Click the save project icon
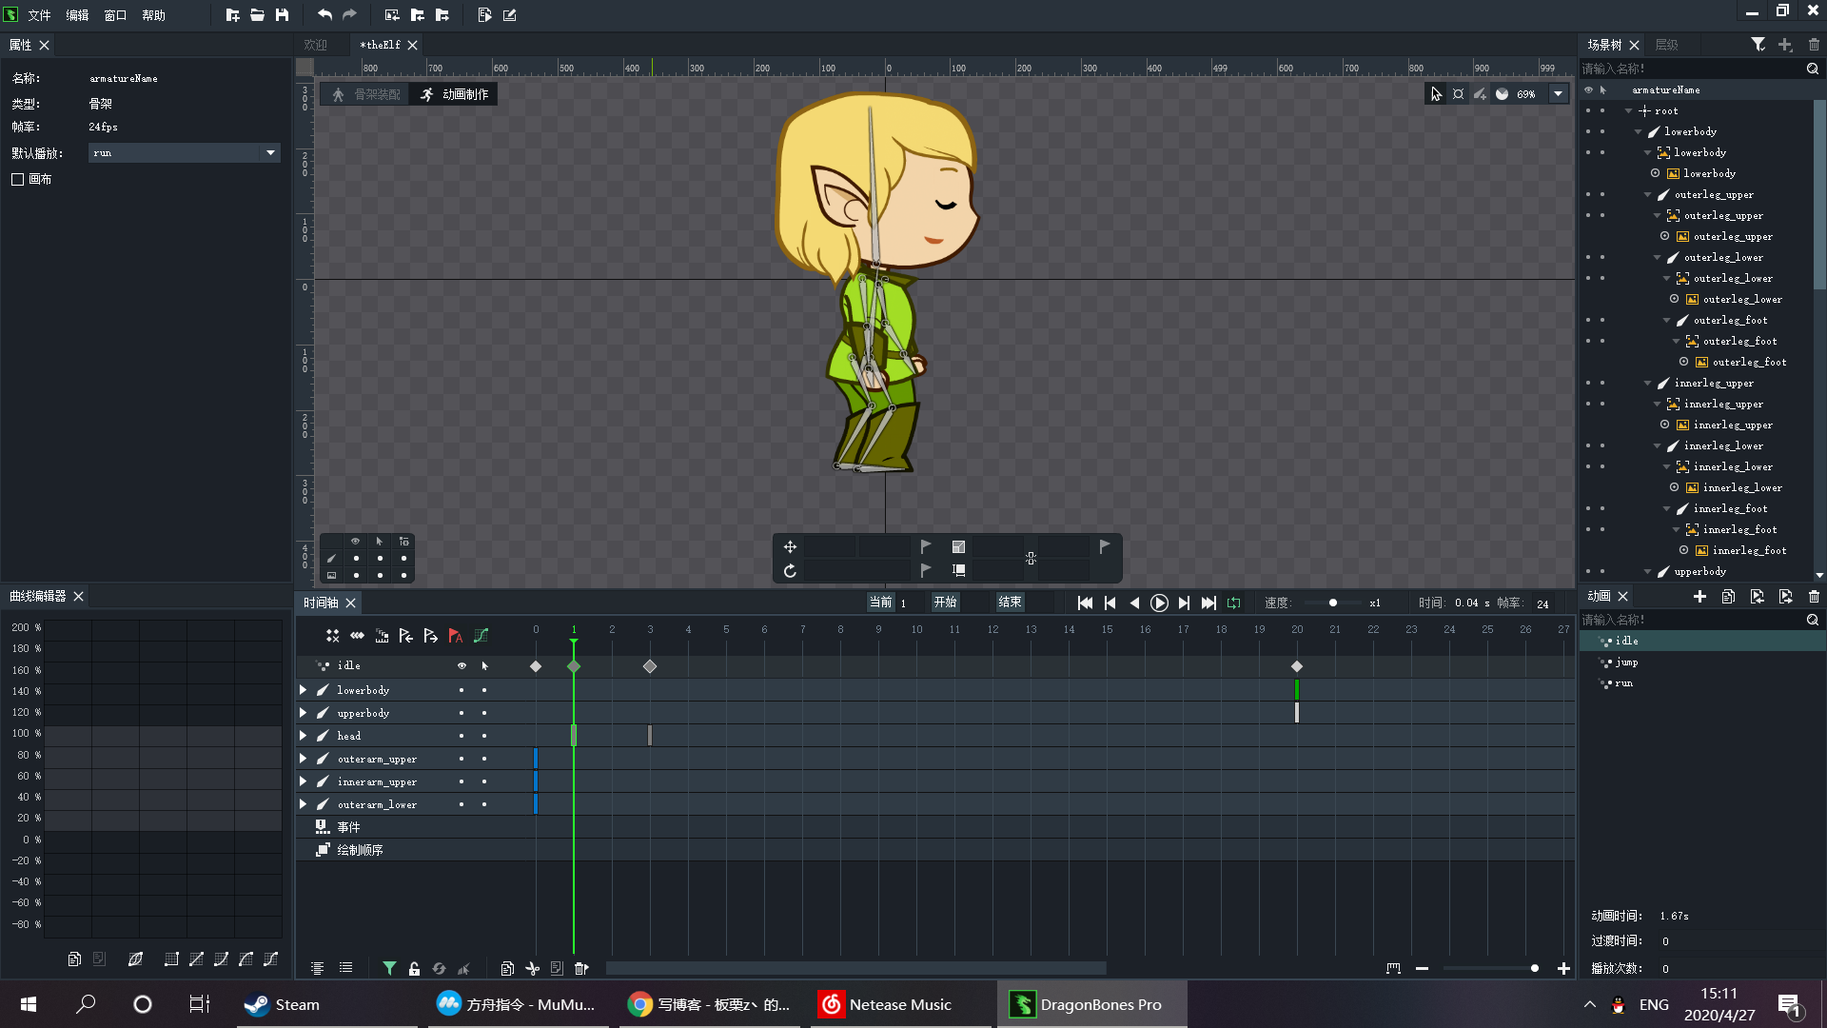 (282, 14)
